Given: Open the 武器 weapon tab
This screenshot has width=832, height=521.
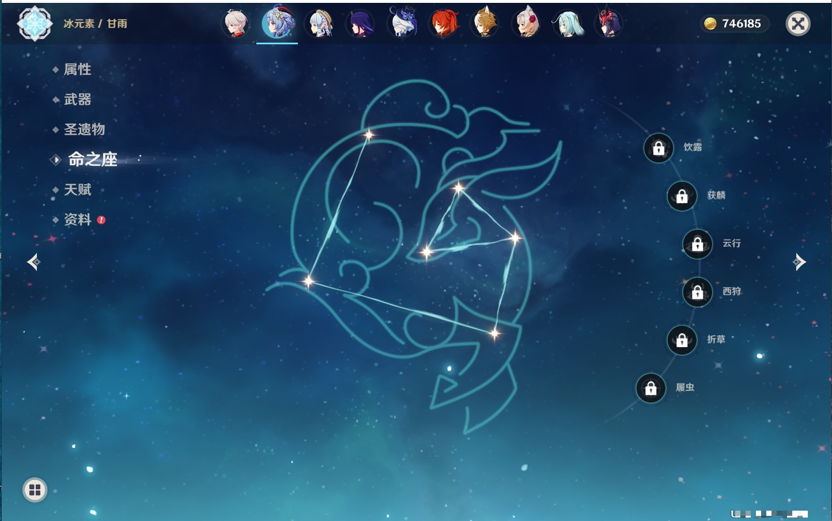Looking at the screenshot, I should click(77, 100).
